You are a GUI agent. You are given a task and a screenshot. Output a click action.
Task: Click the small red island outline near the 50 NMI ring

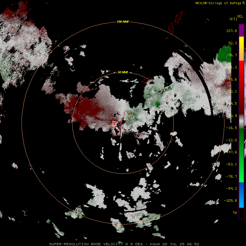click(146, 80)
